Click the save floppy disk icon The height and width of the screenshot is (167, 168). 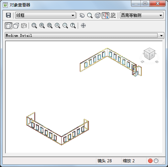(8, 15)
